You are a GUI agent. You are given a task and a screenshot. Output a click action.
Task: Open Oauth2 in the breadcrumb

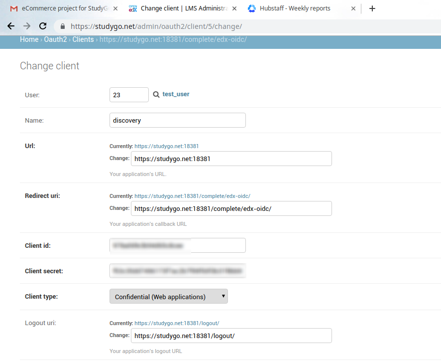[x=55, y=39]
